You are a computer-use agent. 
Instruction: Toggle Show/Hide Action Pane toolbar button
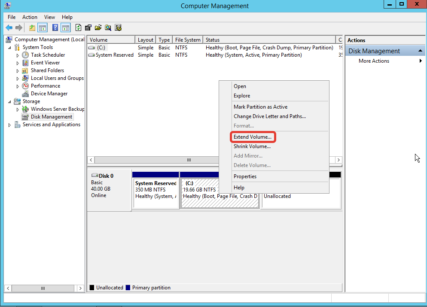65,28
